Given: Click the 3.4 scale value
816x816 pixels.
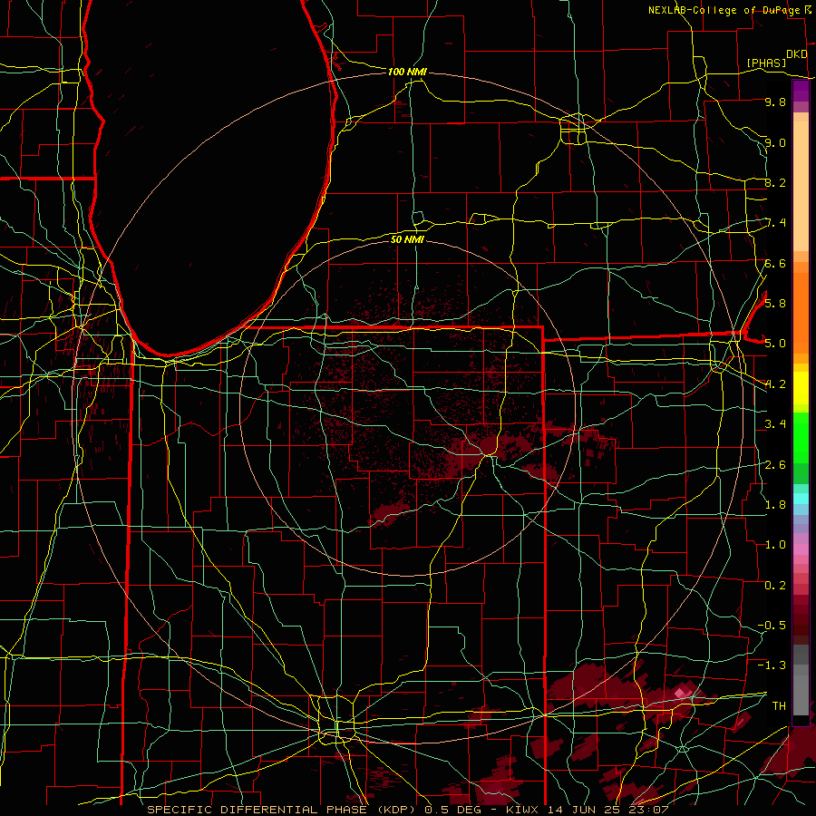Looking at the screenshot, I should point(775,424).
